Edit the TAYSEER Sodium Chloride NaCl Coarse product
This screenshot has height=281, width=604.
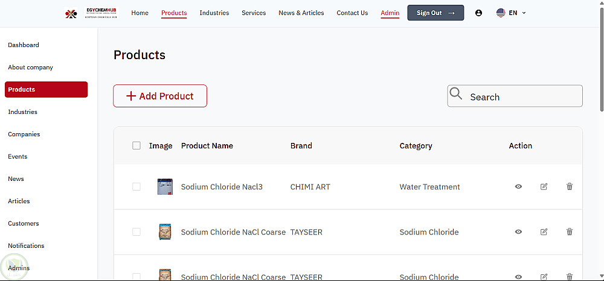coord(544,232)
